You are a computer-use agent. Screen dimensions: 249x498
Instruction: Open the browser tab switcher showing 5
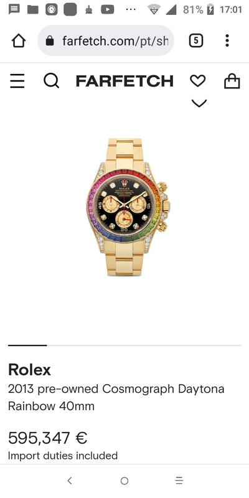click(x=196, y=40)
